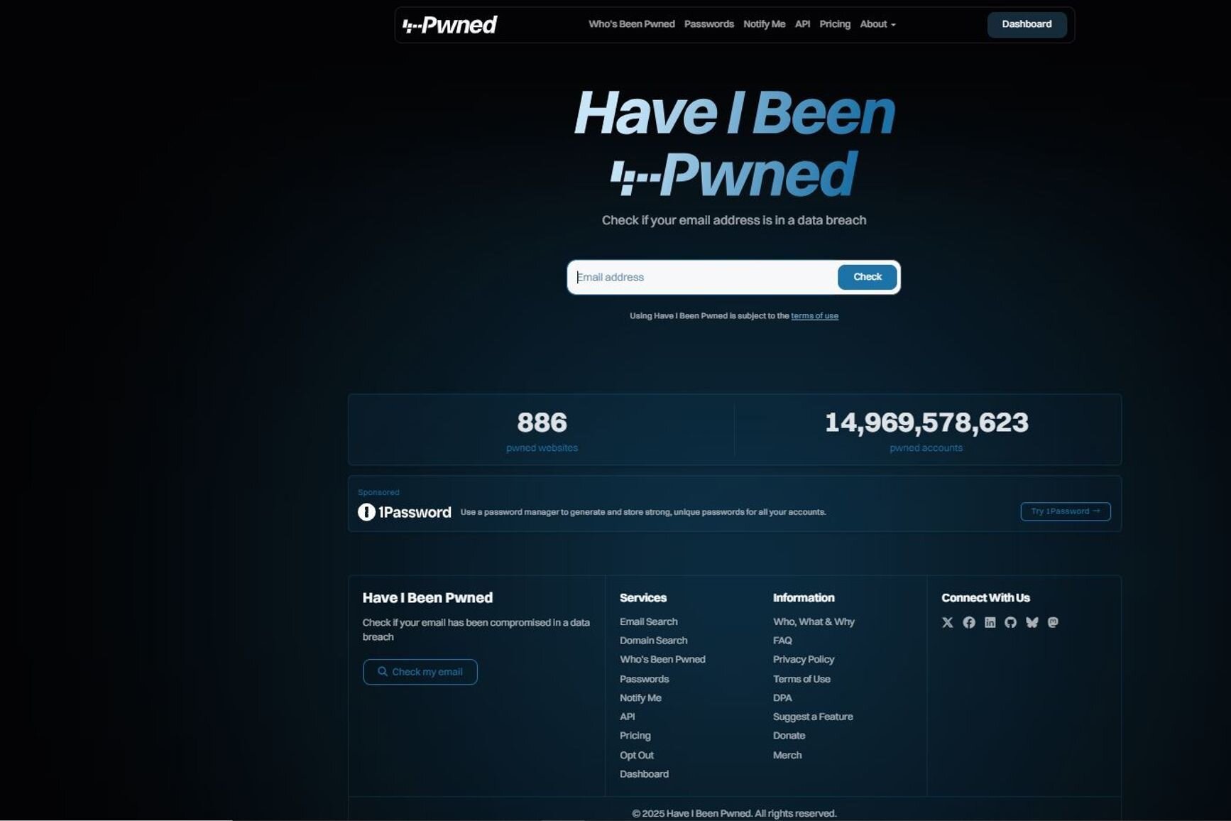Click the Try 1Password button
The height and width of the screenshot is (821, 1231).
pyautogui.click(x=1065, y=511)
